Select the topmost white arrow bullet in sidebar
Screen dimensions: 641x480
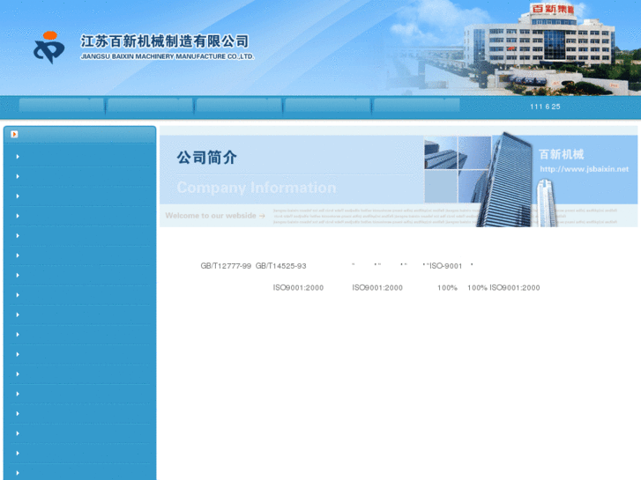[x=18, y=157]
